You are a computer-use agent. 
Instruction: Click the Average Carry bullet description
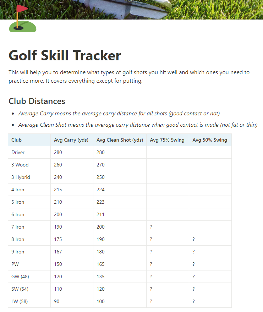point(119,114)
